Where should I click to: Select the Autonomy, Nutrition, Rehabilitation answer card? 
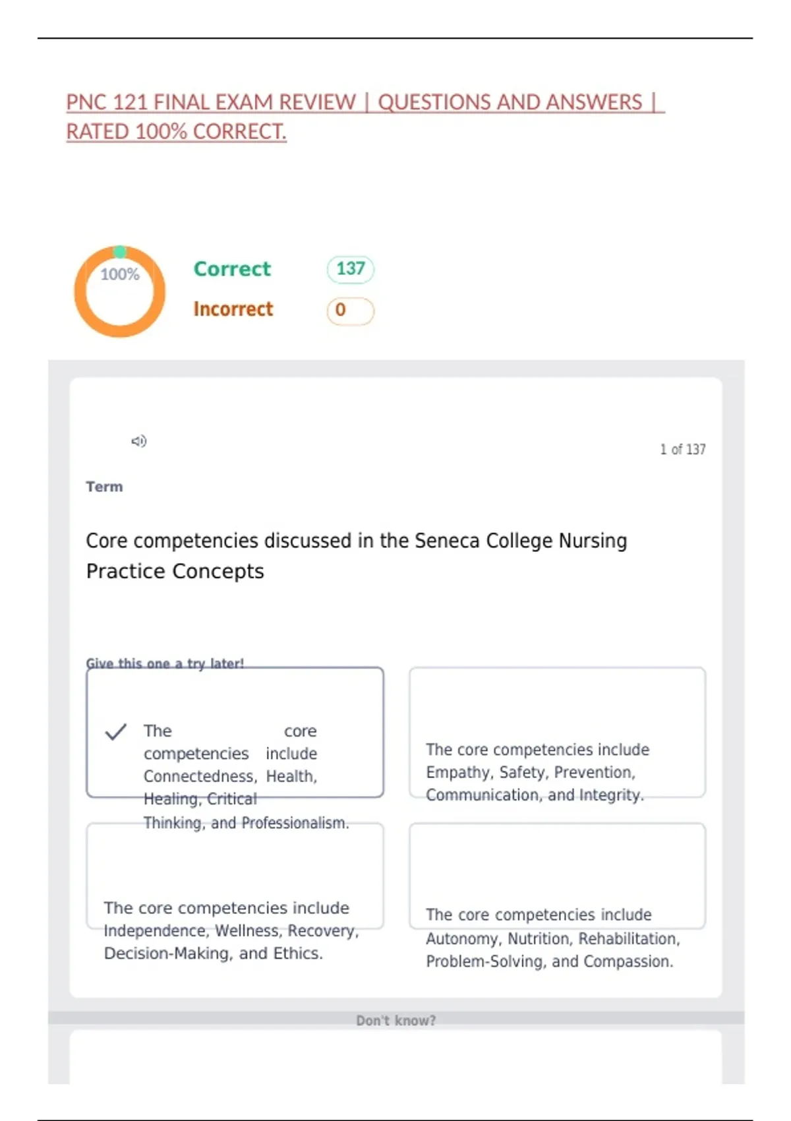(x=557, y=876)
